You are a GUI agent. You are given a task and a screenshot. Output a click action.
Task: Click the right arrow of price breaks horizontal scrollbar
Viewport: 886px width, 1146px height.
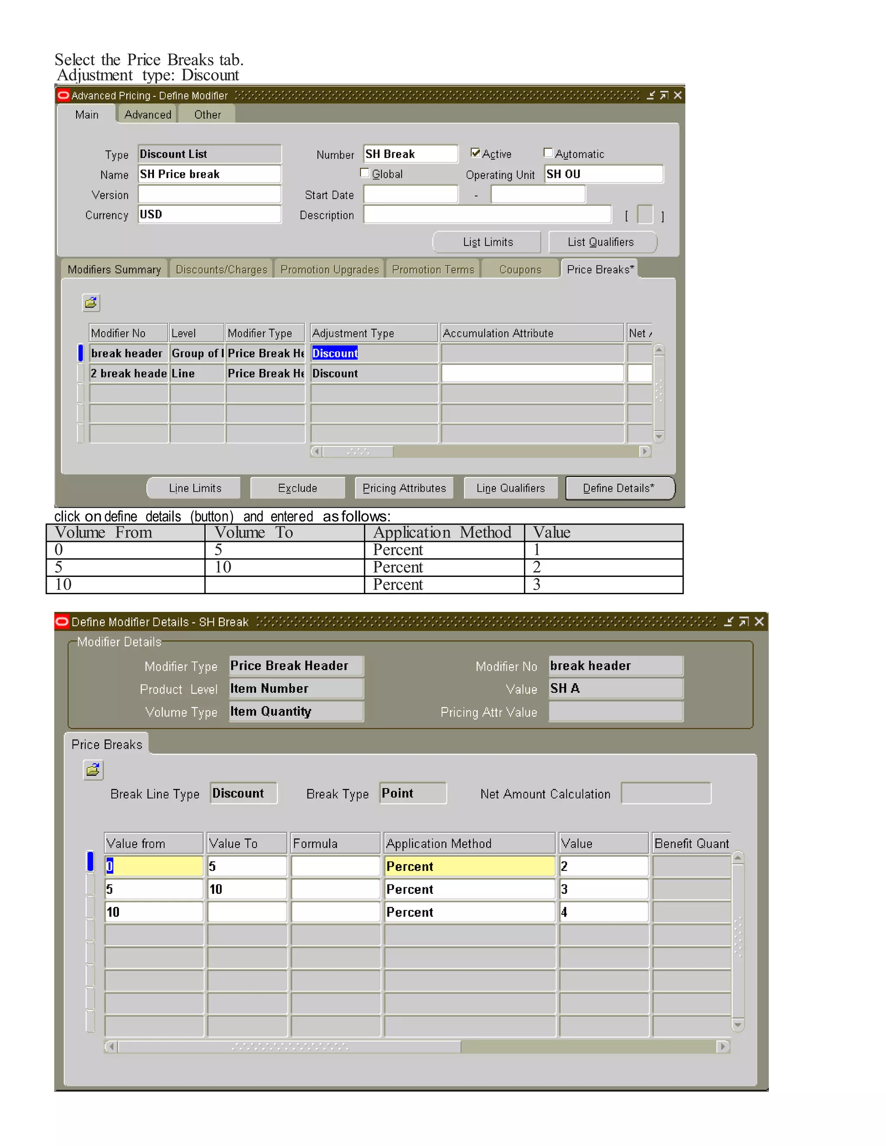[723, 1046]
